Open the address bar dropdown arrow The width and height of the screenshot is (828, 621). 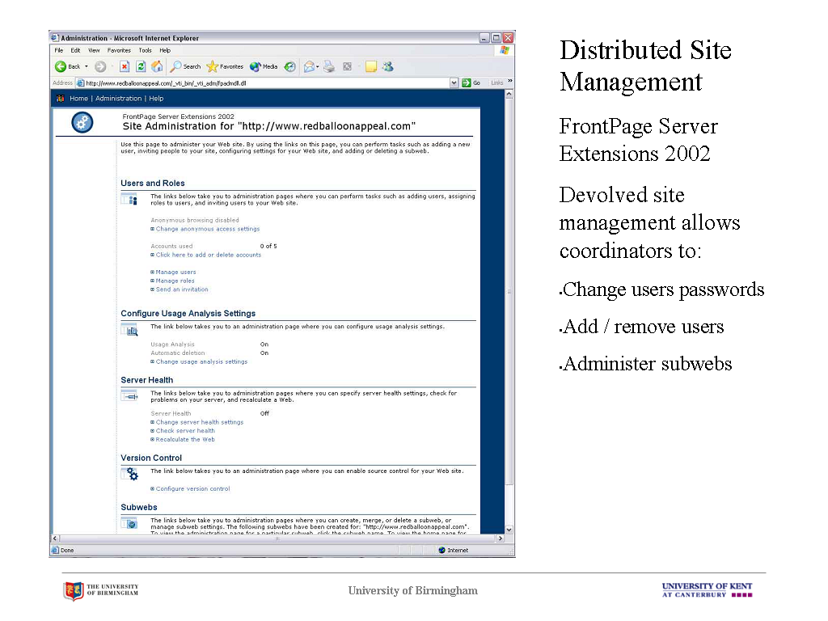pyautogui.click(x=454, y=83)
